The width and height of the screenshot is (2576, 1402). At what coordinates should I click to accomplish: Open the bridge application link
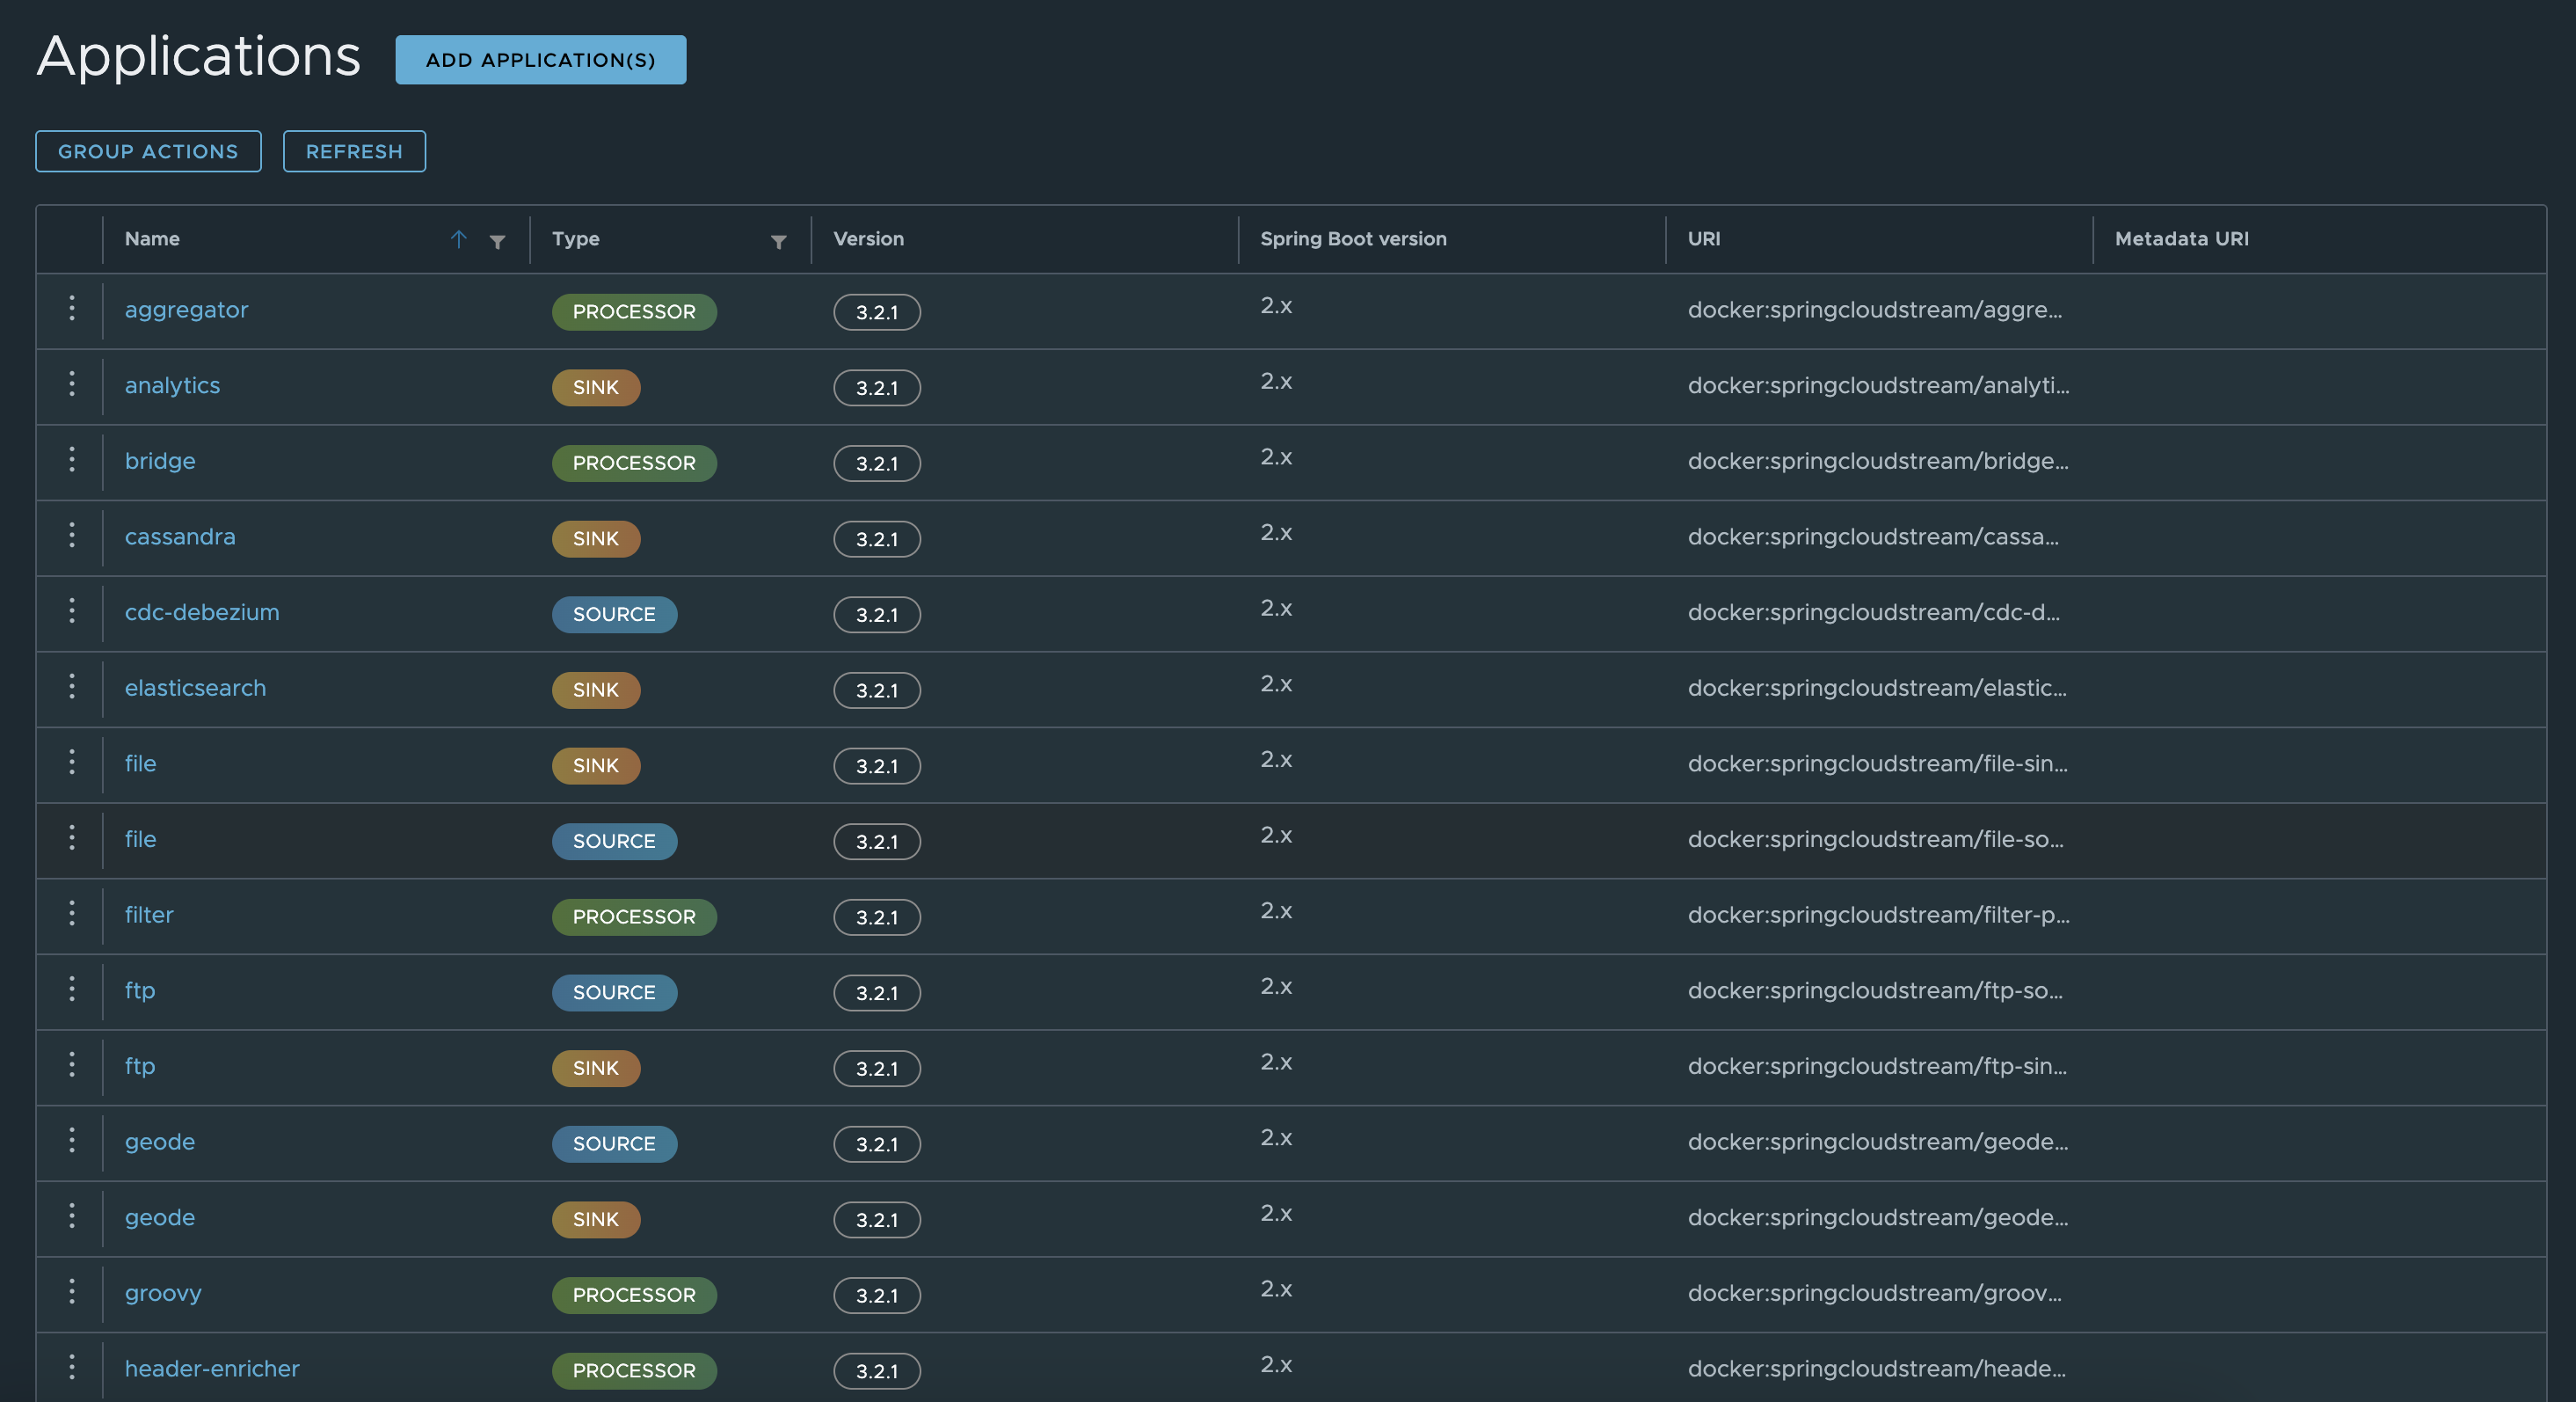[x=160, y=462]
